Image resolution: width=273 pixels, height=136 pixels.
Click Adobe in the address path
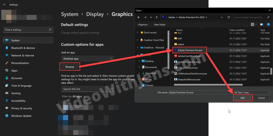coord(172,17)
